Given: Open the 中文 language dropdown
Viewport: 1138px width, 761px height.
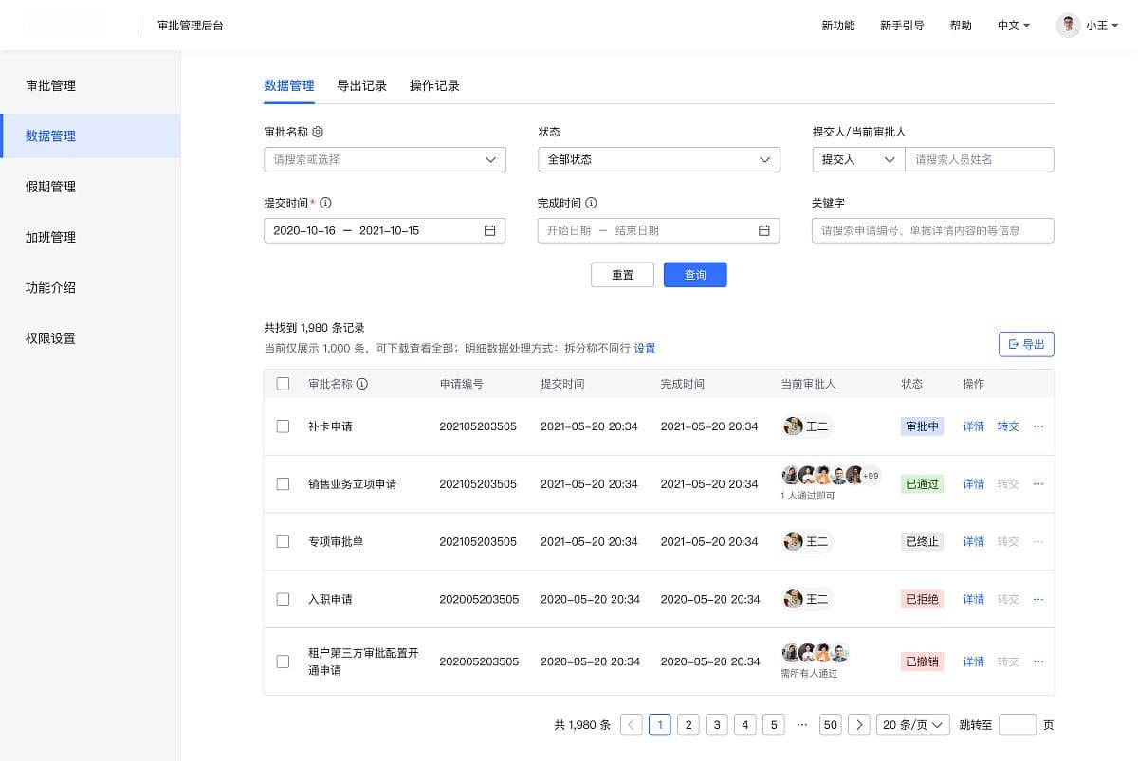Looking at the screenshot, I should (1014, 26).
